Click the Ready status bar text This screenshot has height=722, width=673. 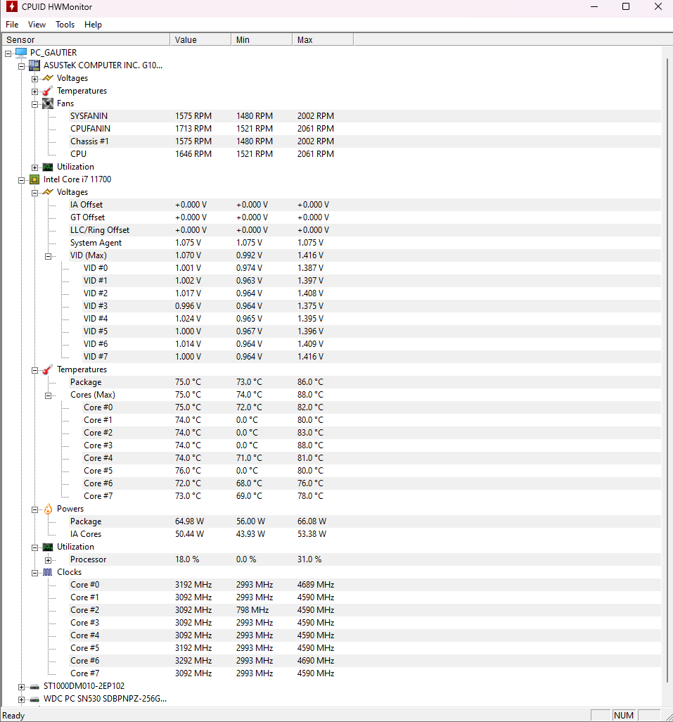[13, 716]
